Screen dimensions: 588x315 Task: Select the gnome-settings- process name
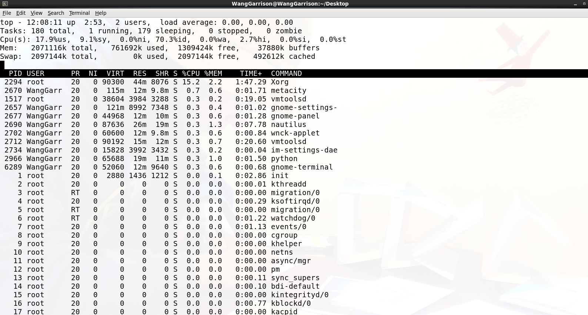click(x=304, y=108)
